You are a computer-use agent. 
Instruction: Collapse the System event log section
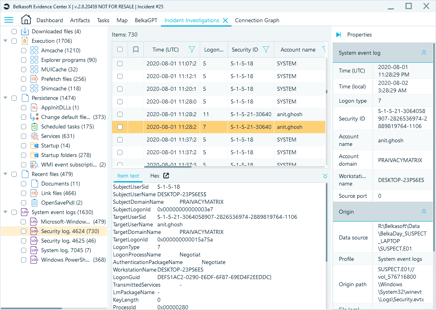[423, 53]
